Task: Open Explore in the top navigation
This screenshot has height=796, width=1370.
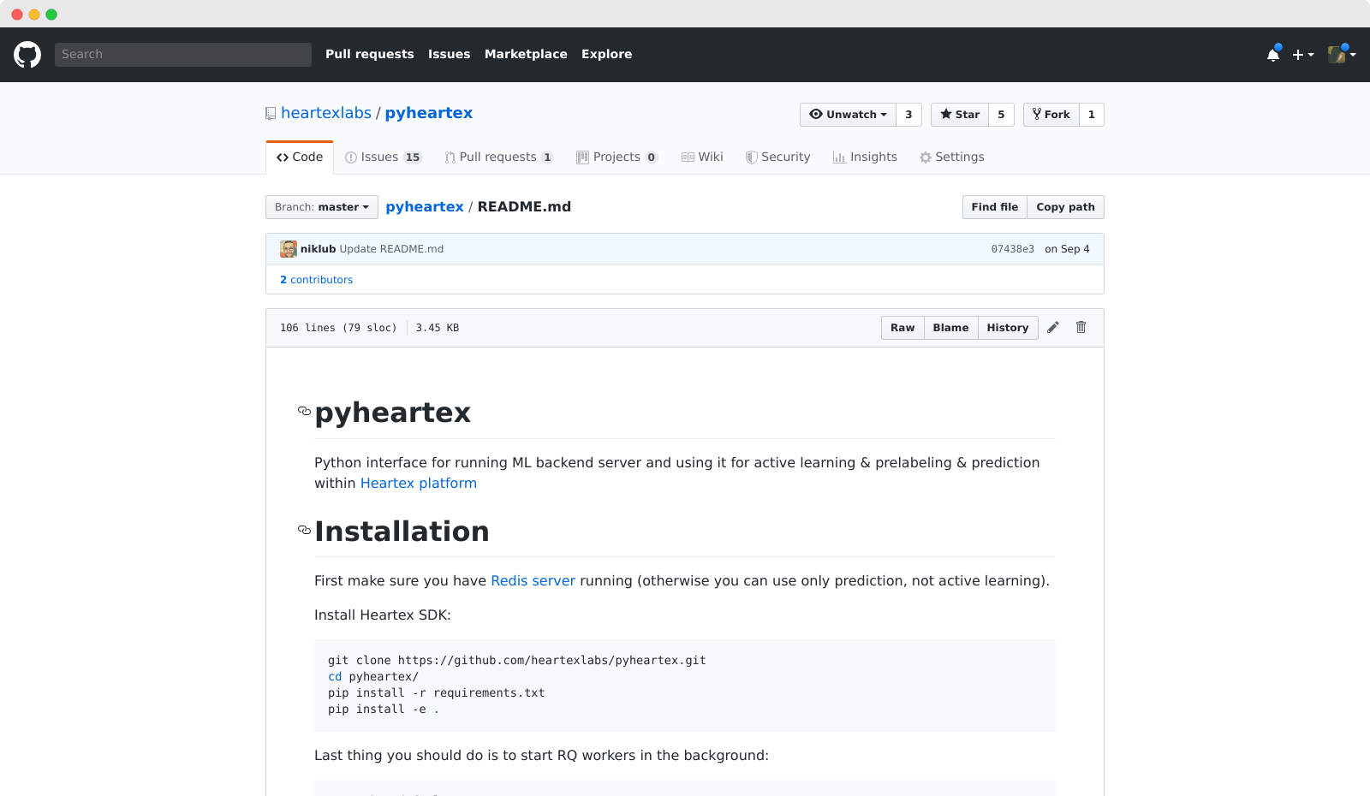Action: (x=607, y=54)
